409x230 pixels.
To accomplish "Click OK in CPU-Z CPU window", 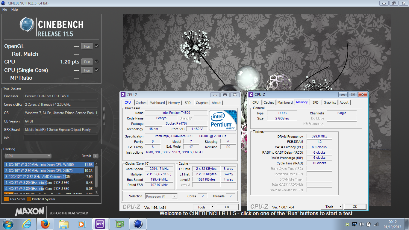I will pos(227,207).
